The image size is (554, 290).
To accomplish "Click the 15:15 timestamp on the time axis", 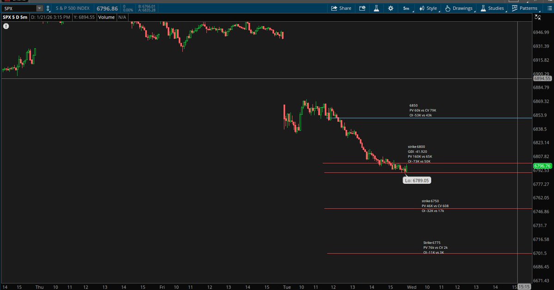I will click(524, 286).
